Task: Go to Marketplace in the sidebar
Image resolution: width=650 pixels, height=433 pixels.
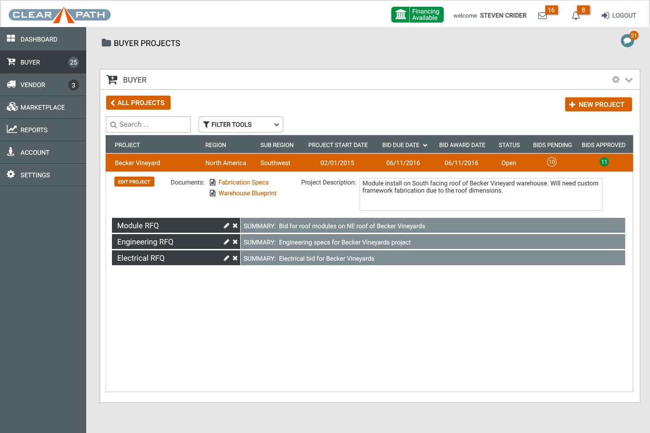Action: [x=42, y=107]
